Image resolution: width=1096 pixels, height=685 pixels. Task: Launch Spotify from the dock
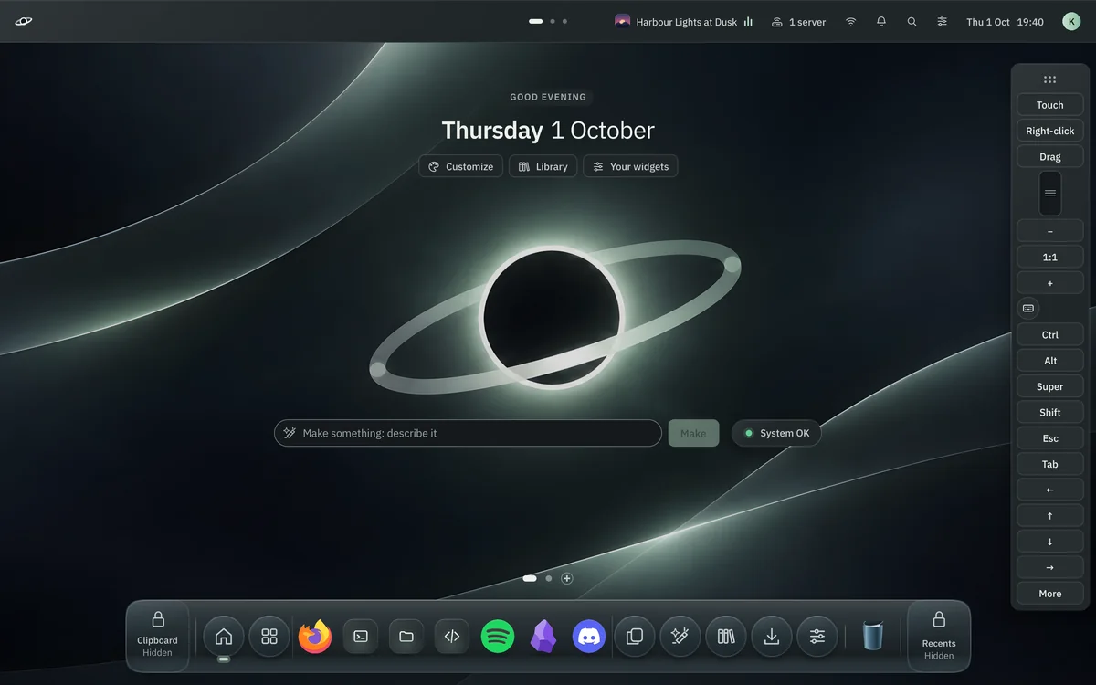(x=498, y=637)
